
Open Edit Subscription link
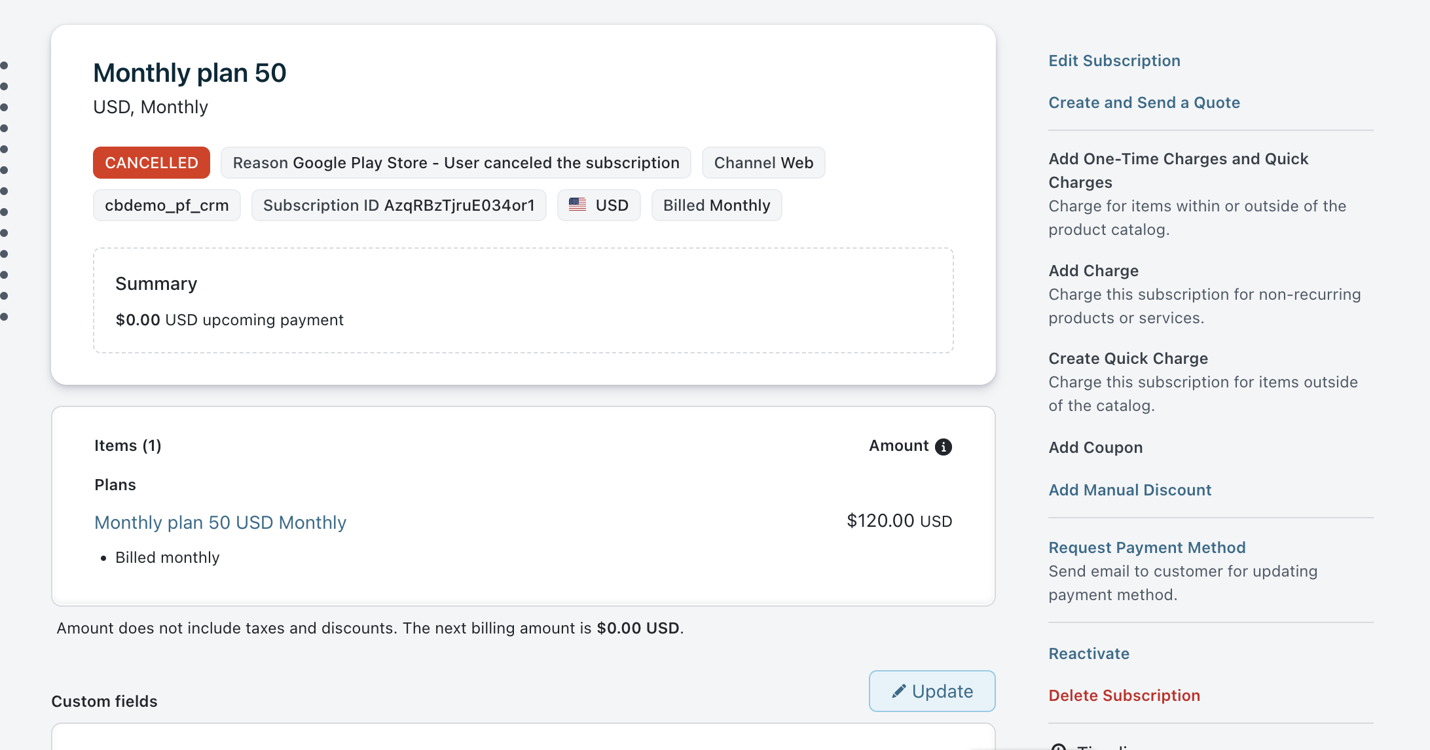click(1114, 61)
